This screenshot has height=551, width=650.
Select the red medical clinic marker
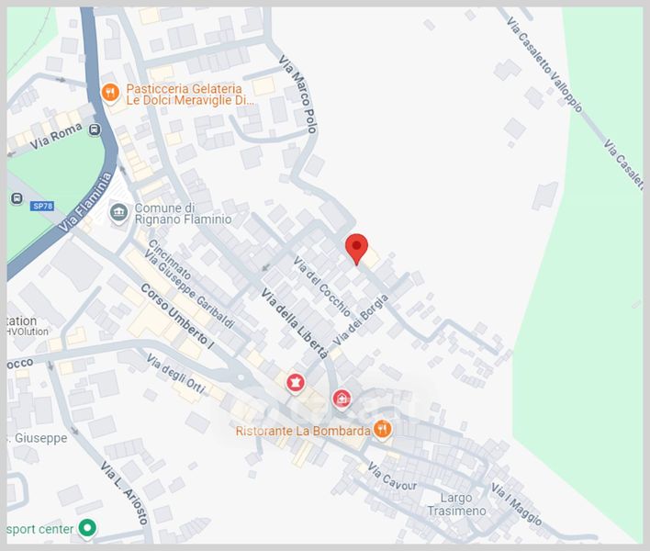342,399
